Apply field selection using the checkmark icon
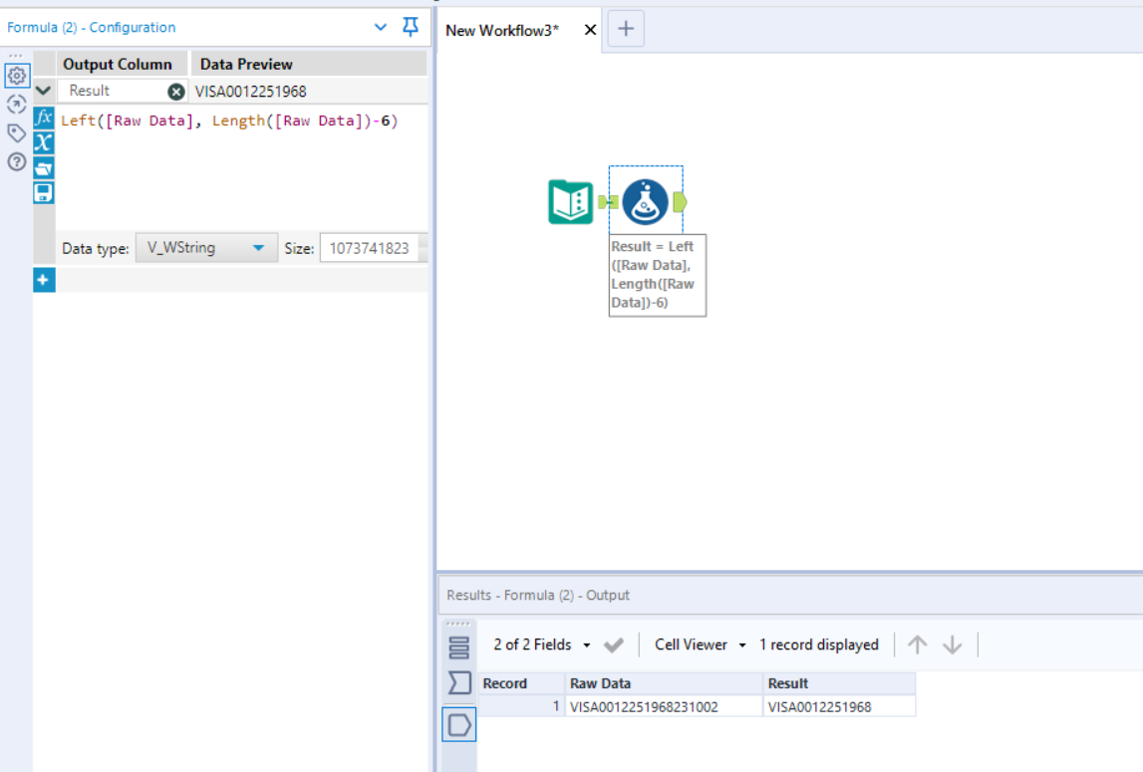1143x772 pixels. tap(613, 644)
